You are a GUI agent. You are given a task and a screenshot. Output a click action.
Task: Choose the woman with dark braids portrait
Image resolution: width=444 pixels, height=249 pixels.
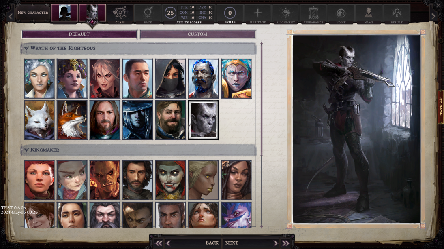(236, 180)
